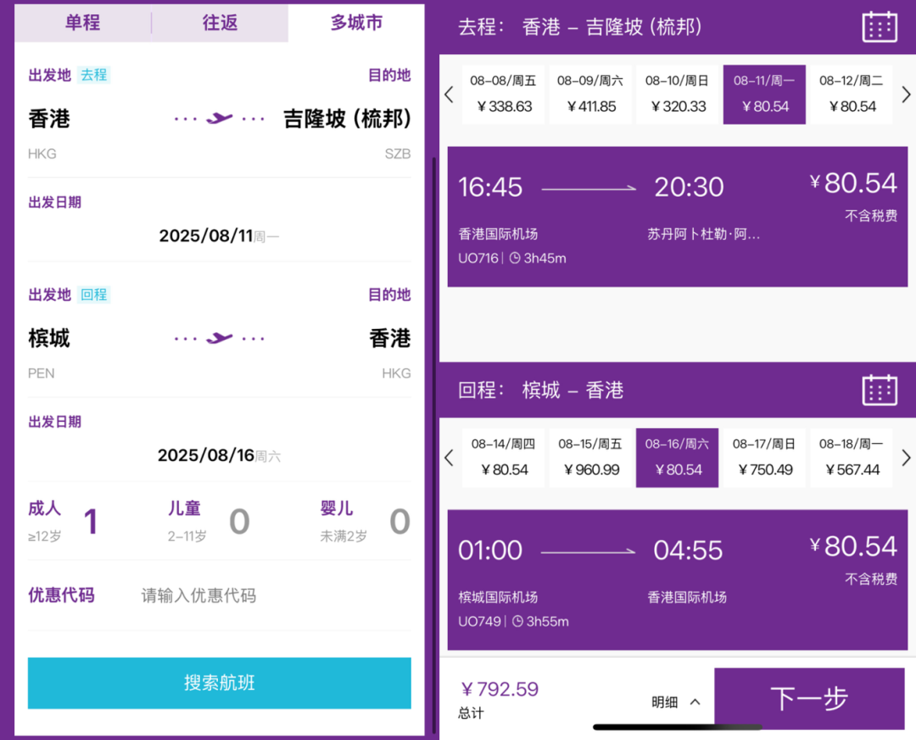This screenshot has height=740, width=916.
Task: Adjust the 婴儿 infant passenger count
Action: coord(365,521)
